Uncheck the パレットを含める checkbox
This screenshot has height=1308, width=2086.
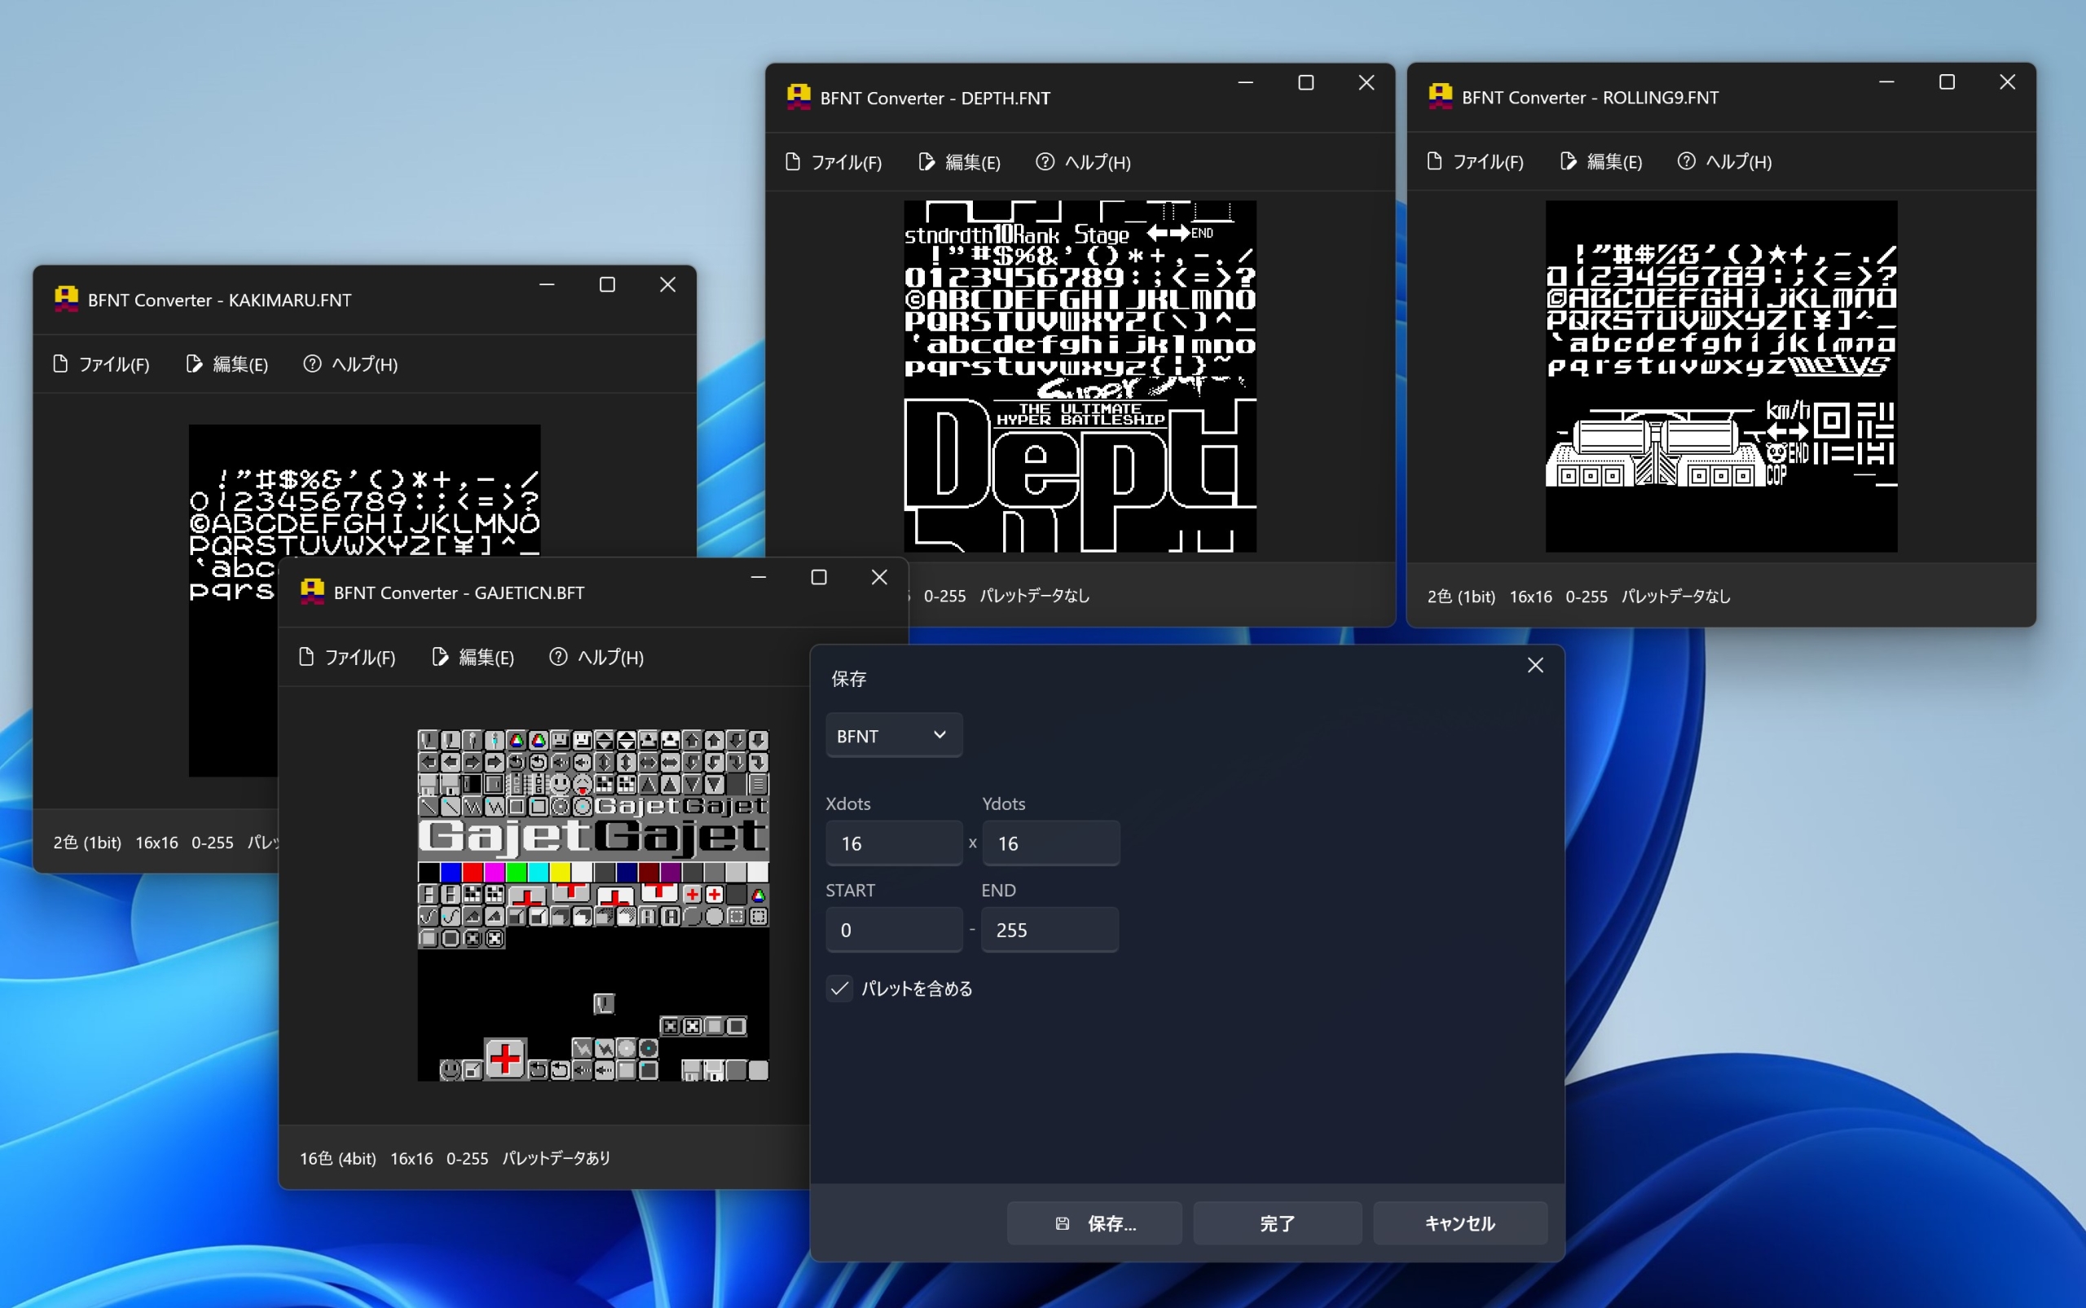pos(839,988)
